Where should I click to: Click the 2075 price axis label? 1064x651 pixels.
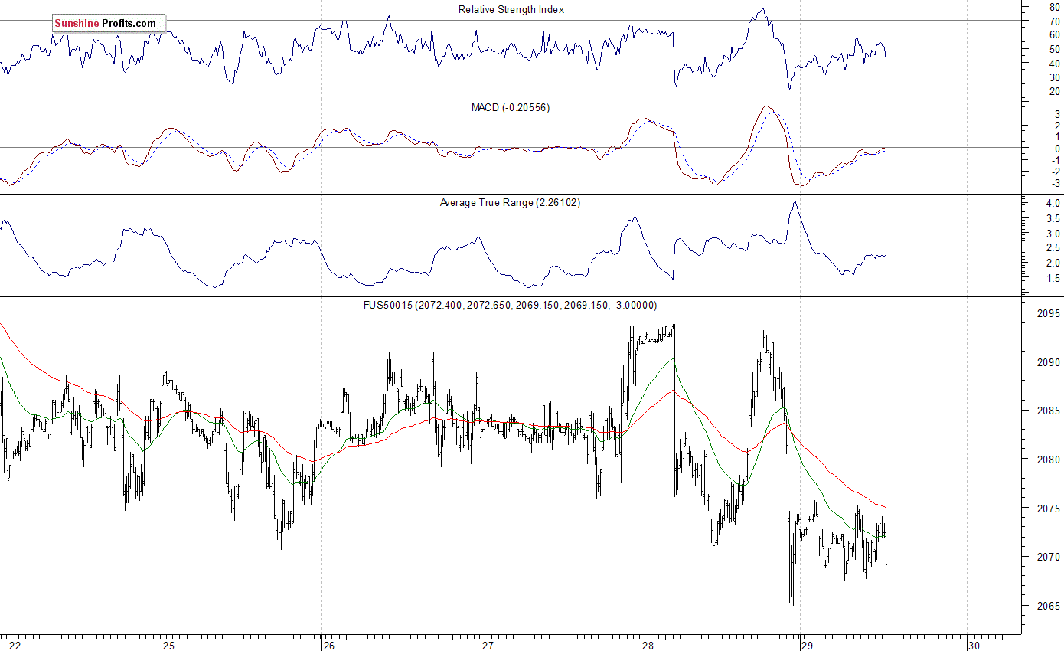click(x=1050, y=508)
